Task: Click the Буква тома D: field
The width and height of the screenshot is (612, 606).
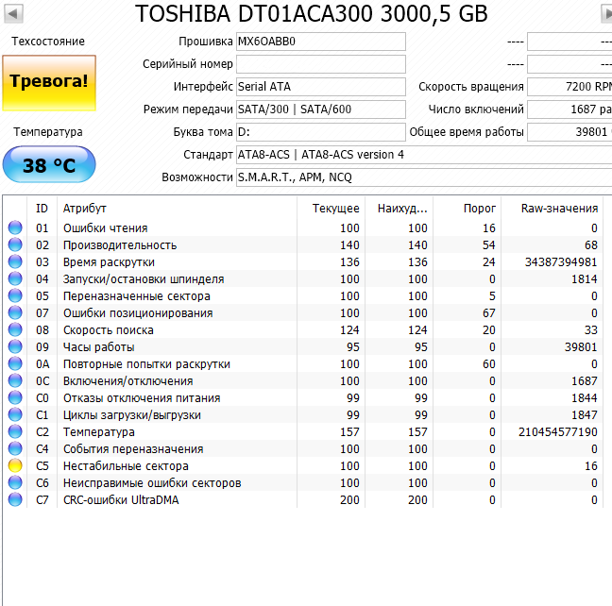Action: click(x=321, y=132)
